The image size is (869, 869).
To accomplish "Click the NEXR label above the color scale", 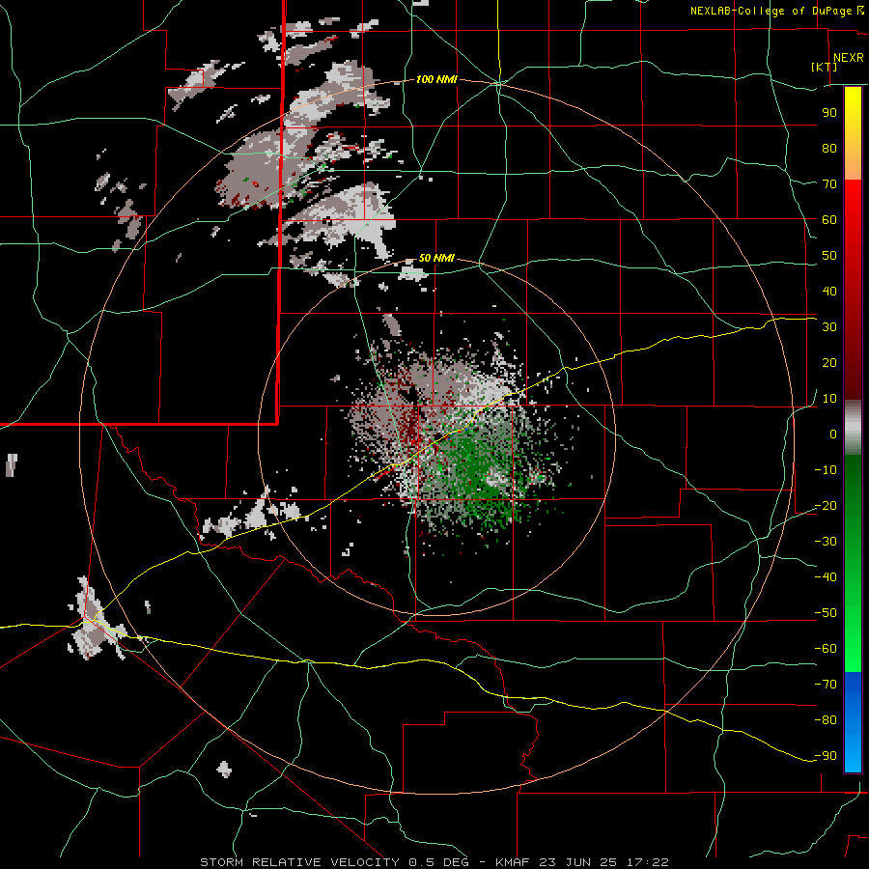I will point(848,58).
